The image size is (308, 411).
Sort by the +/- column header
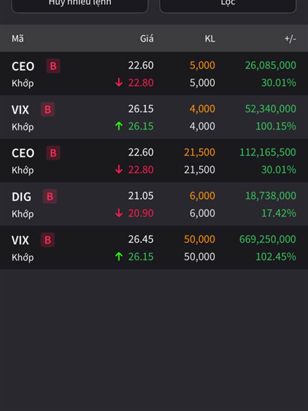pos(290,39)
